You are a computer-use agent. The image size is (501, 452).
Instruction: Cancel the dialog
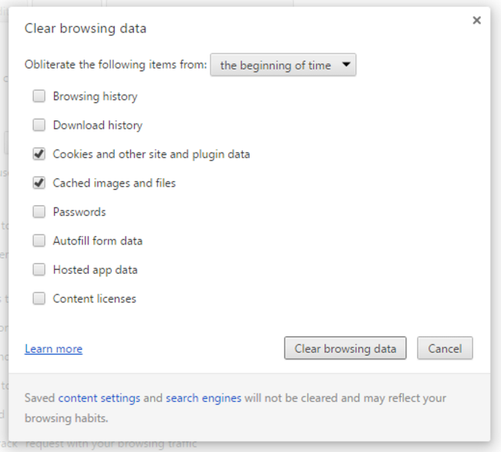click(x=445, y=348)
